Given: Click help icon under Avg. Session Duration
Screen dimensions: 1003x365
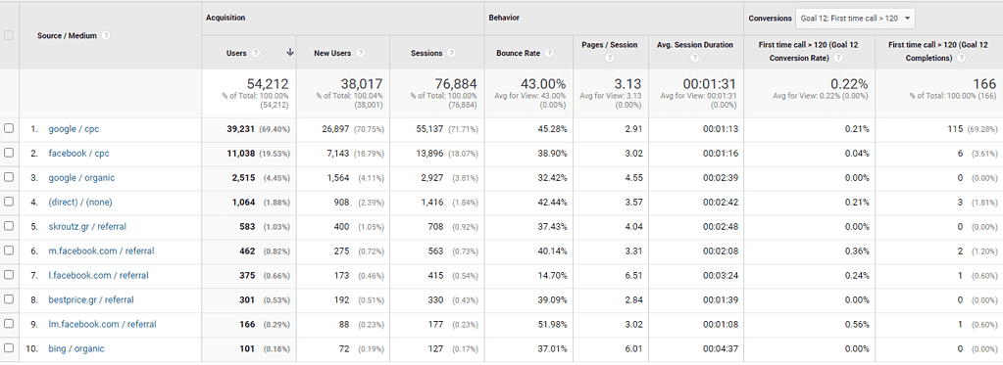Looking at the screenshot, I should 695,58.
